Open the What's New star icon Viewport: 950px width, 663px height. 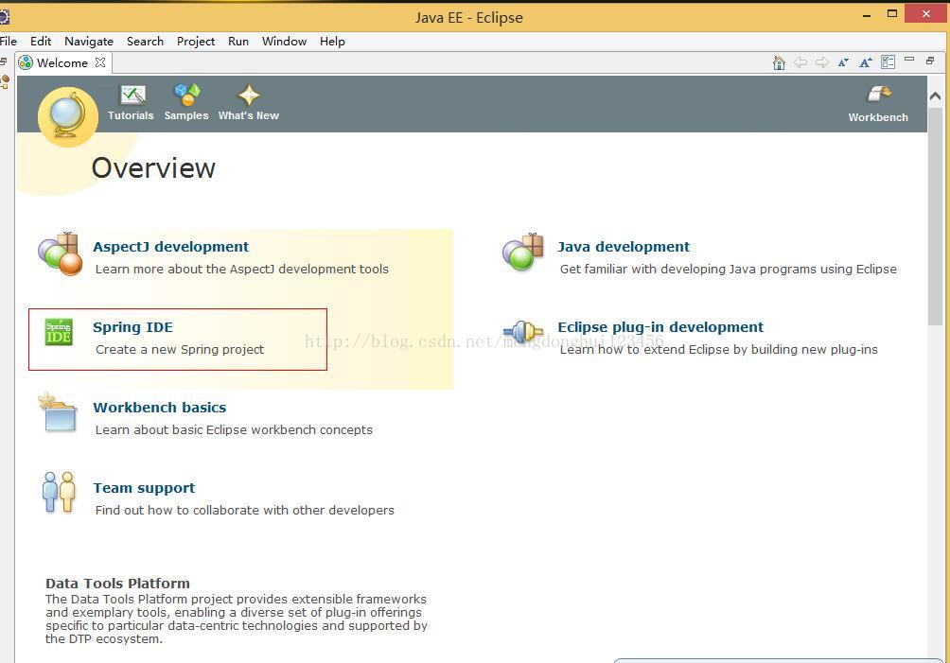coord(249,96)
